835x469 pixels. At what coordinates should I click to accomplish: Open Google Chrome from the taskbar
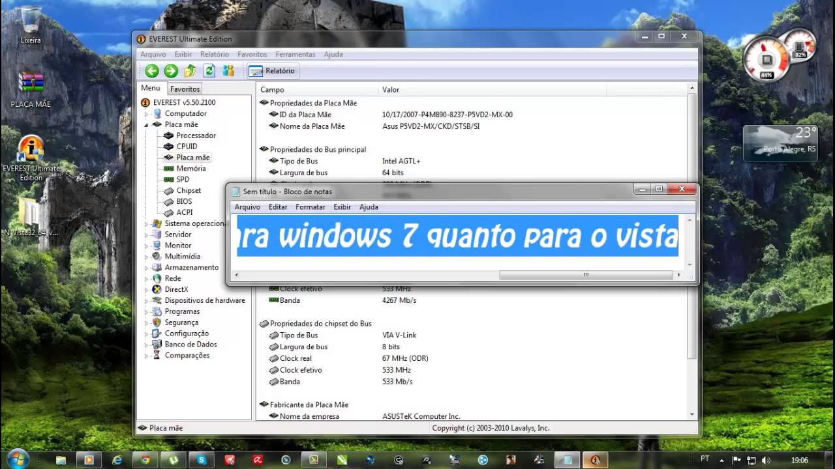coord(145,459)
